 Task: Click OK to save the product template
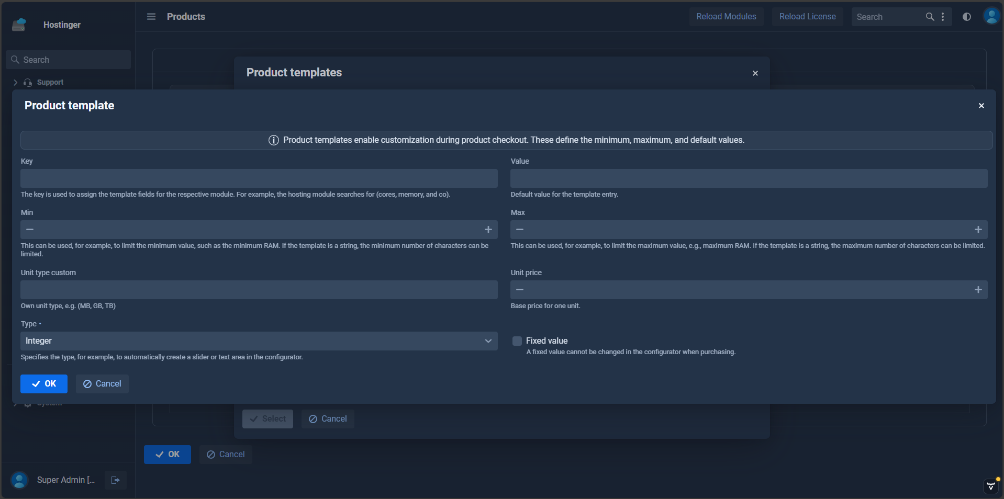[44, 383]
